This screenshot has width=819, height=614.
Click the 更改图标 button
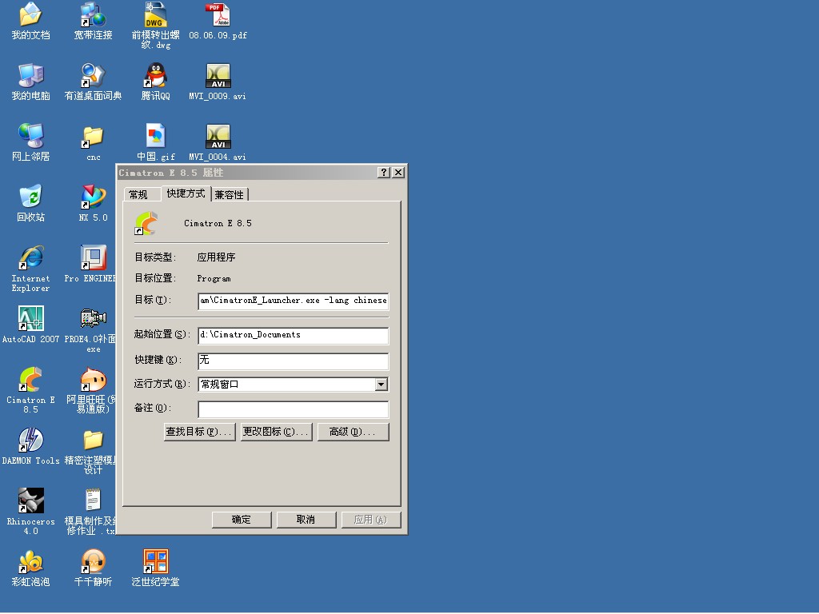coord(276,433)
